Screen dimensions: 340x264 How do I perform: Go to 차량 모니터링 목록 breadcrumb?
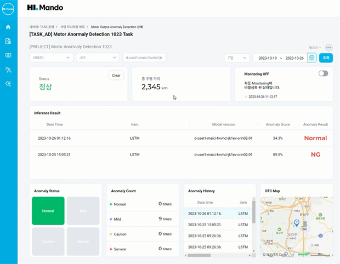tap(72, 26)
